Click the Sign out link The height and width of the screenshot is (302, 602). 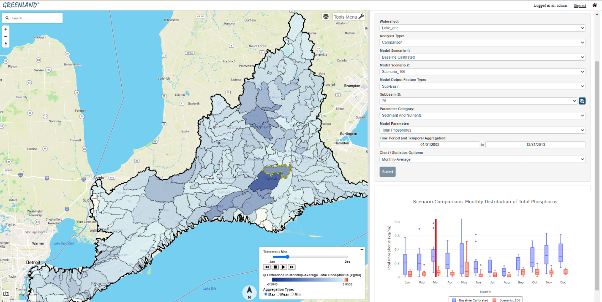click(580, 5)
